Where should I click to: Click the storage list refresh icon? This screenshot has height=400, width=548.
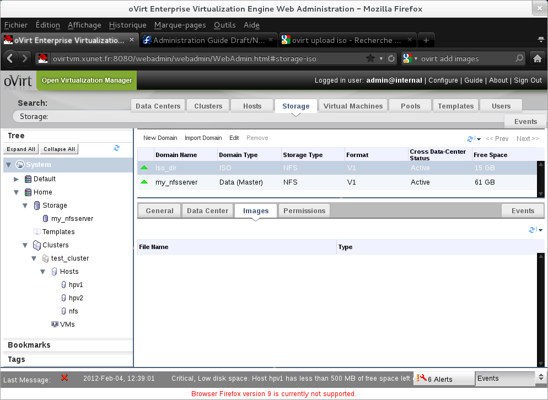pos(470,139)
